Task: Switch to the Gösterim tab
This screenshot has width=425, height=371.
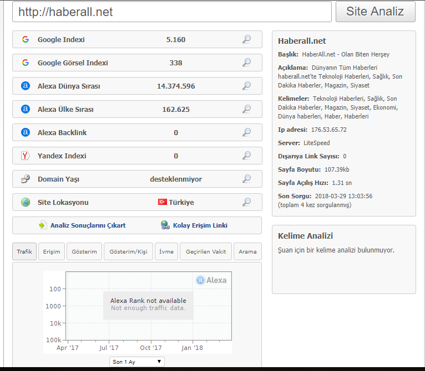Action: (x=84, y=251)
